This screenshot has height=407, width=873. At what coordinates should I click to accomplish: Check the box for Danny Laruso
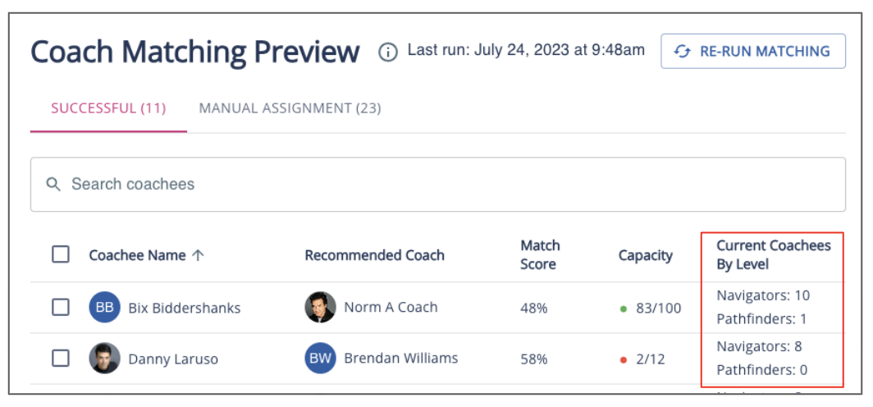click(x=61, y=358)
